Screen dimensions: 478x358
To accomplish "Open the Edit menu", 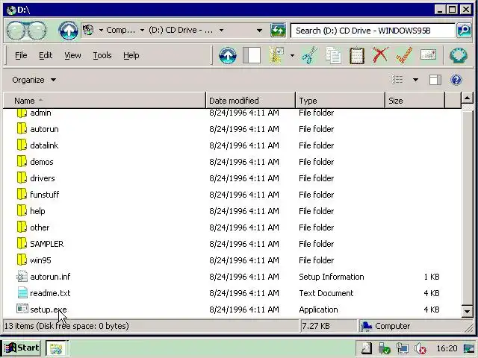I will (46, 55).
